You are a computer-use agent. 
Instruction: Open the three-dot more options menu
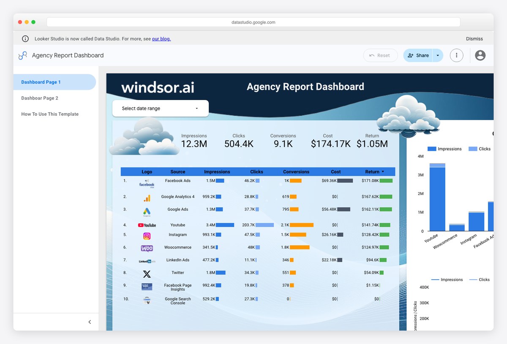(x=456, y=55)
